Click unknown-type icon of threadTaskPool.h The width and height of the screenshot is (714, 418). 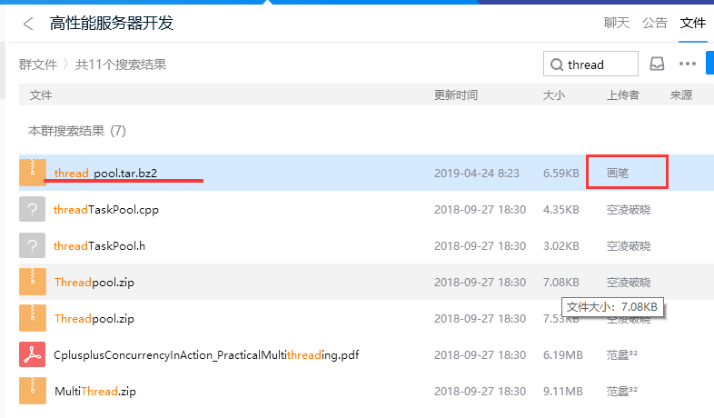tap(33, 245)
